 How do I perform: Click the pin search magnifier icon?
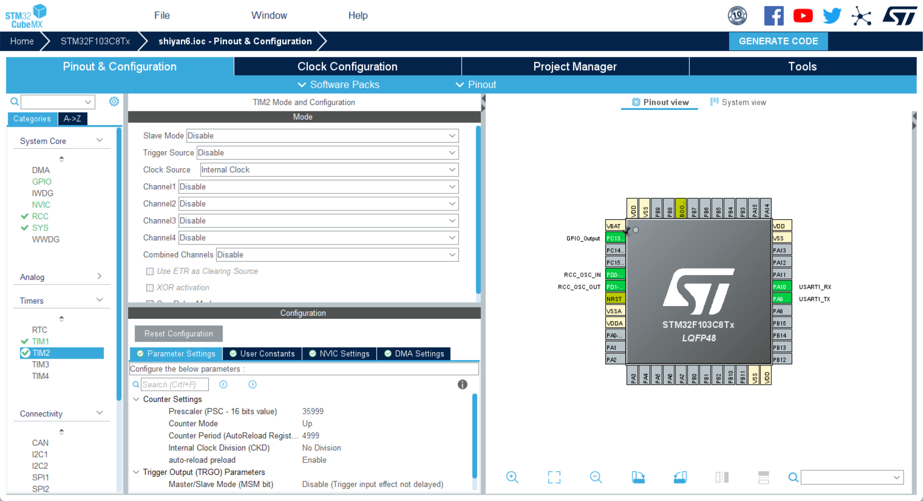pos(793,478)
